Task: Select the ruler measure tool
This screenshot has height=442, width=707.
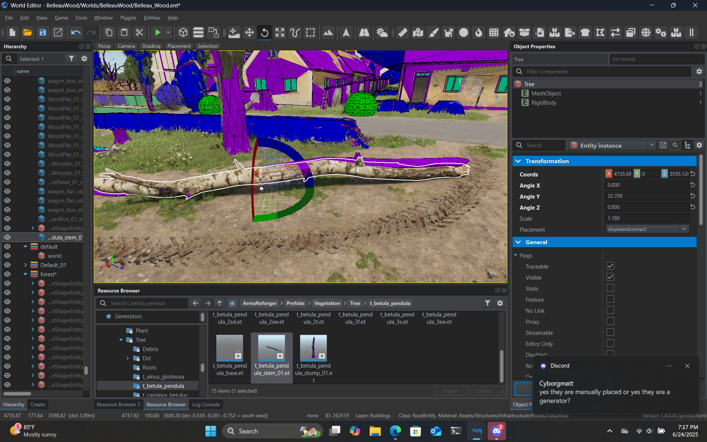Action: 403,32
